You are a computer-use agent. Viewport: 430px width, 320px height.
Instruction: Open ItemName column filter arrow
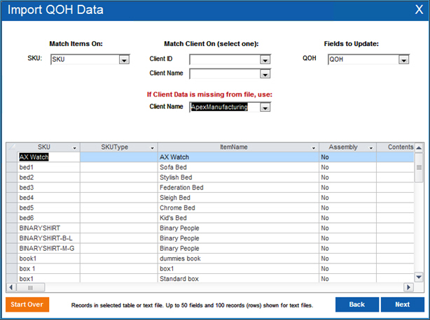pyautogui.click(x=314, y=148)
